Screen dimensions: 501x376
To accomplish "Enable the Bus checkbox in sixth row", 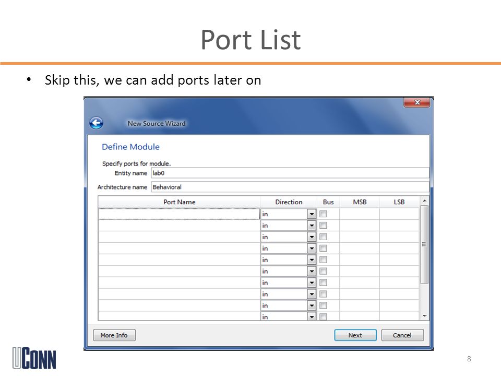I will pyautogui.click(x=324, y=271).
